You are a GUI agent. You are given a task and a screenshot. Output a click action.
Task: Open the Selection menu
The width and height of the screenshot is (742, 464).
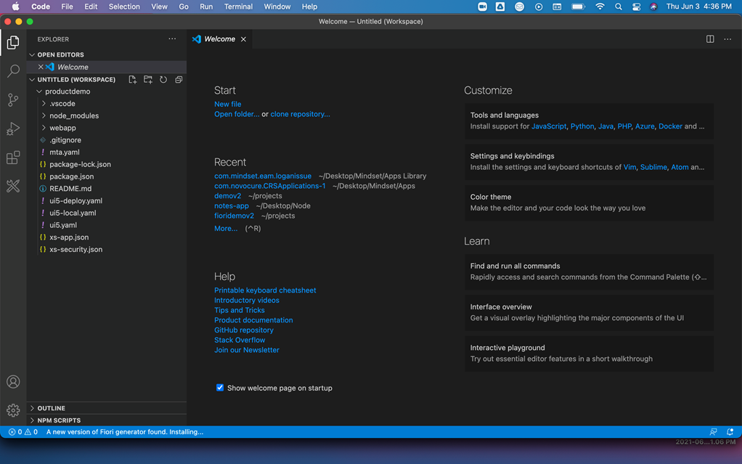click(x=124, y=7)
